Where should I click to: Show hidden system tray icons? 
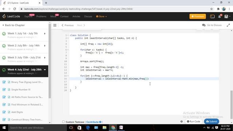[204, 128]
